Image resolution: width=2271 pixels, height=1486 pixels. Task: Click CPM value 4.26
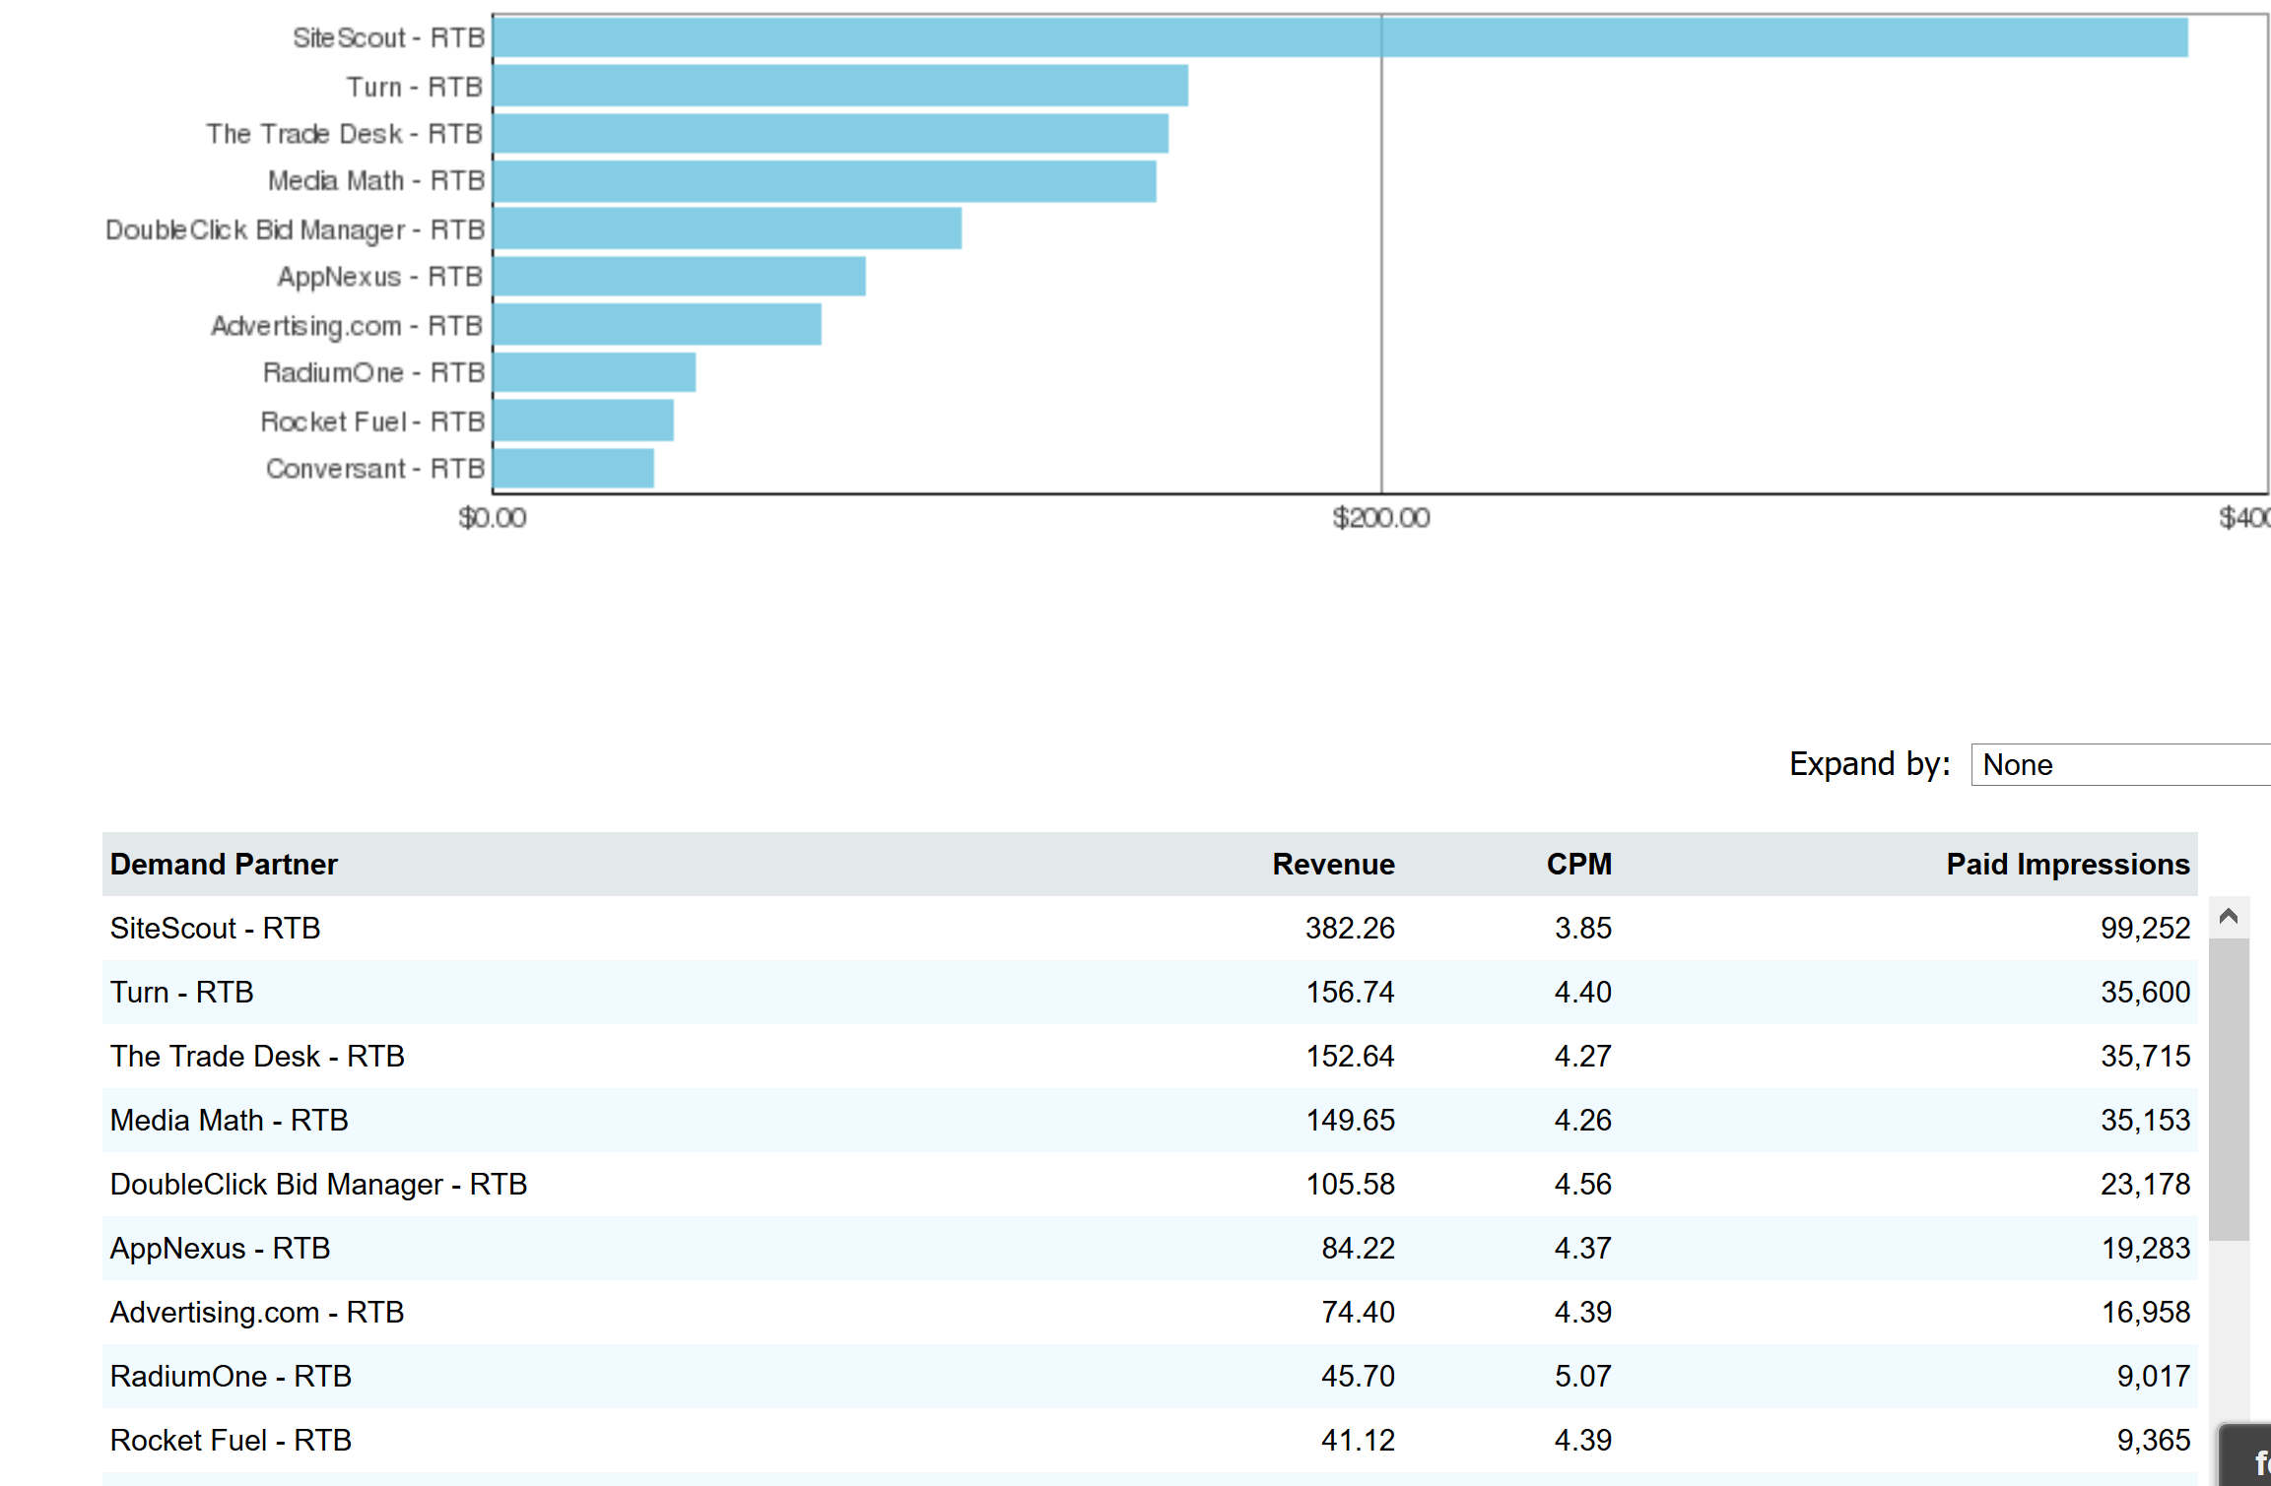pyautogui.click(x=1583, y=1120)
